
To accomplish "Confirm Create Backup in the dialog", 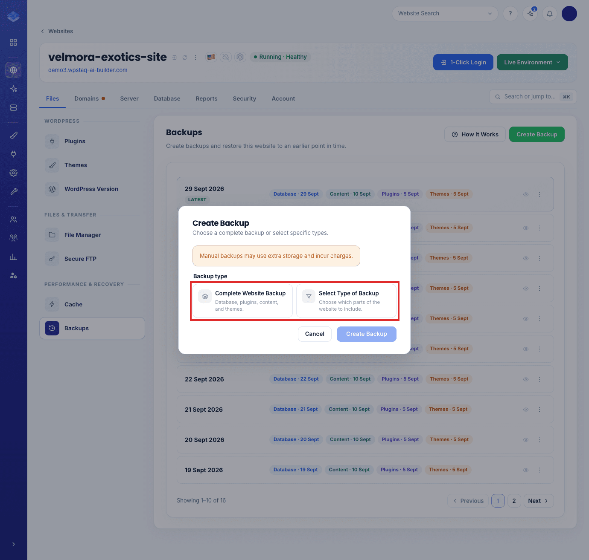I will (367, 334).
